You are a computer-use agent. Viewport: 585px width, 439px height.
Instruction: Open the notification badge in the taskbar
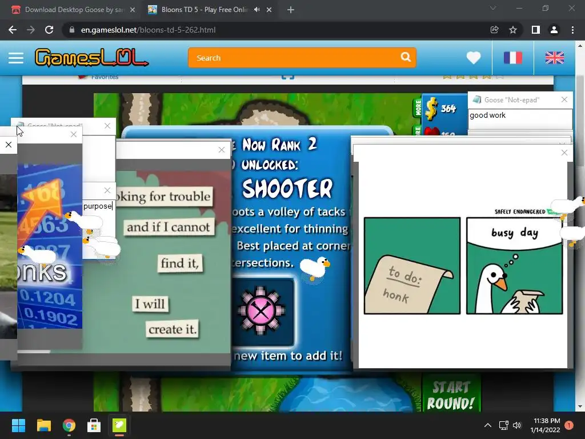569,425
